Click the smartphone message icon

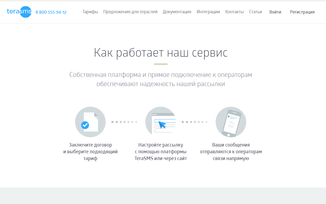(231, 122)
